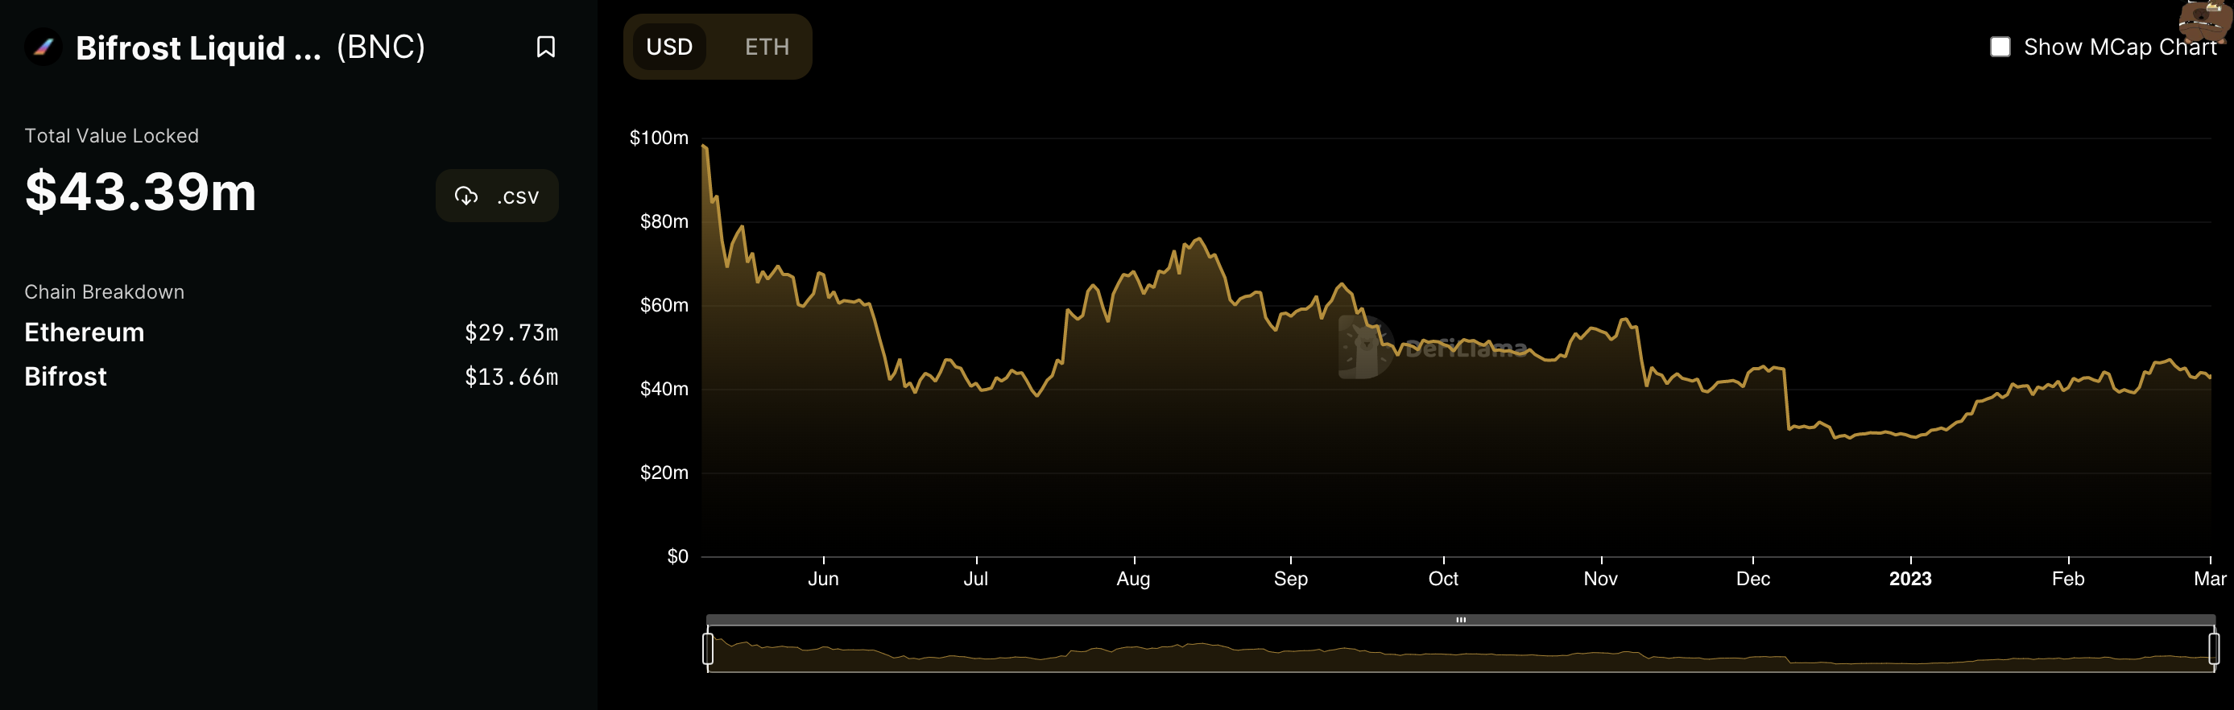Click the Jun x-axis label
Viewport: 2234px width, 710px height.
[x=823, y=578]
